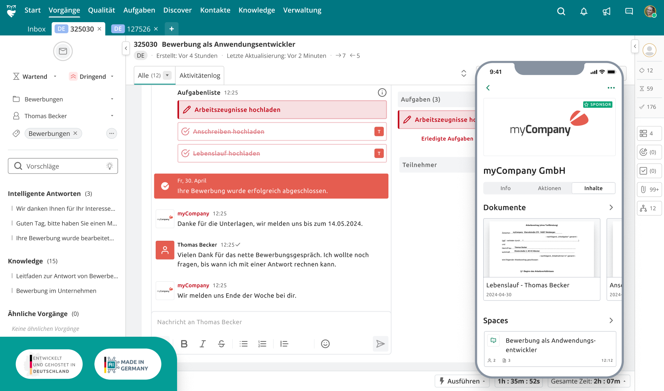
Task: Collapse right sidebar chevron
Action: (635, 46)
